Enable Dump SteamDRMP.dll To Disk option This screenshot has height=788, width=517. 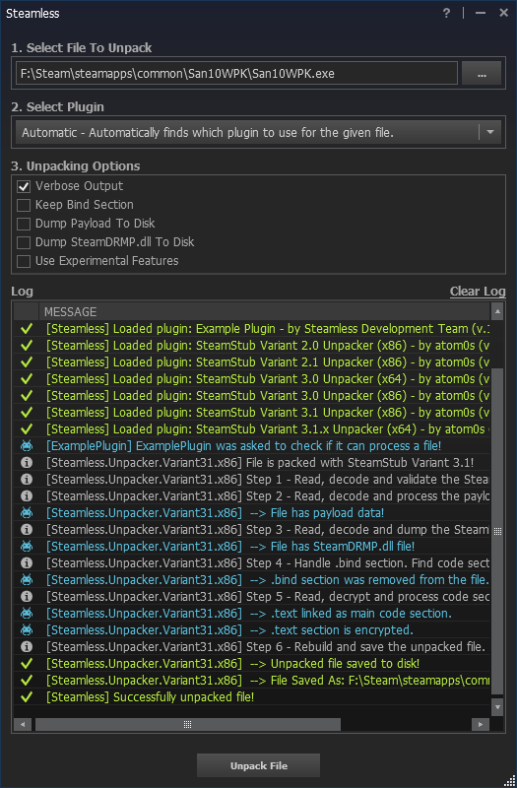pyautogui.click(x=24, y=242)
